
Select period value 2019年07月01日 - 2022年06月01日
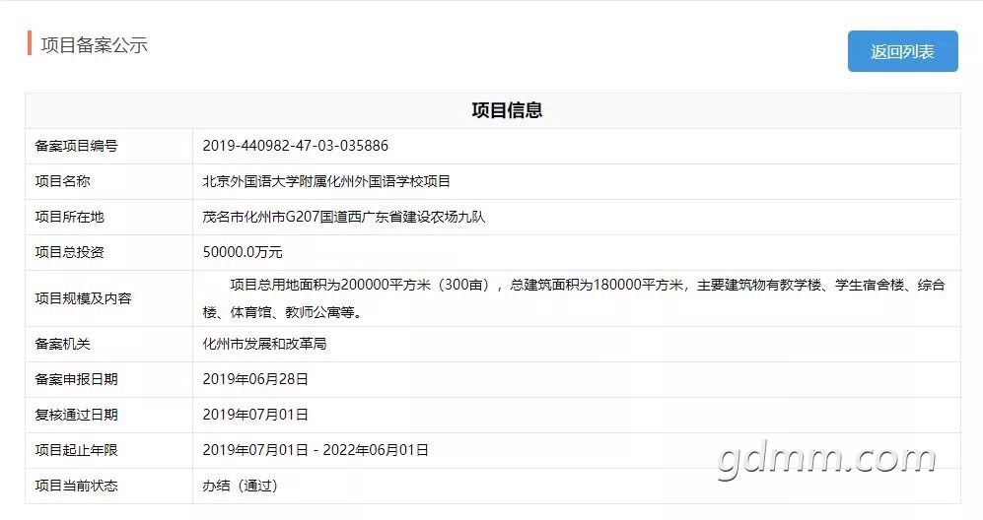[x=316, y=450]
